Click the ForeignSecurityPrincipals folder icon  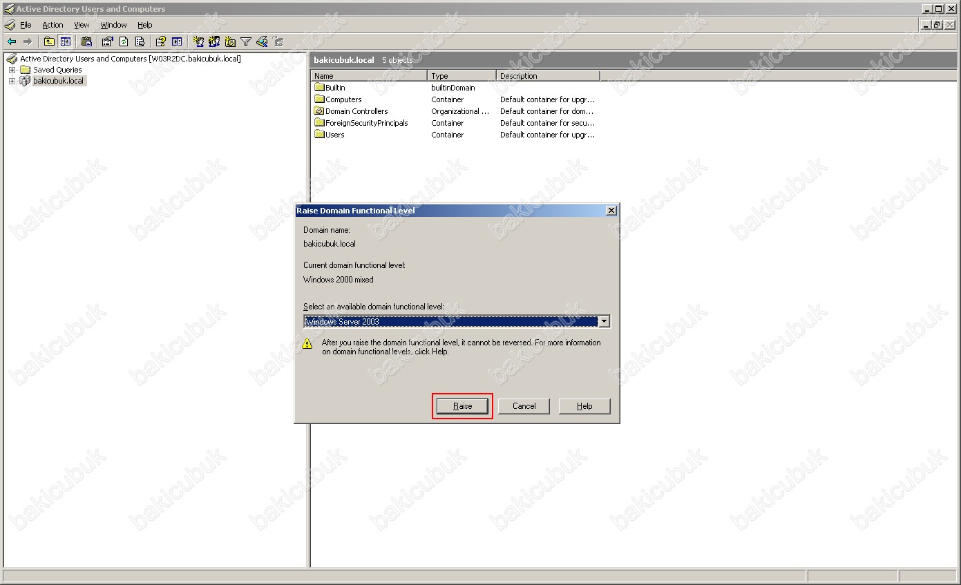point(319,123)
